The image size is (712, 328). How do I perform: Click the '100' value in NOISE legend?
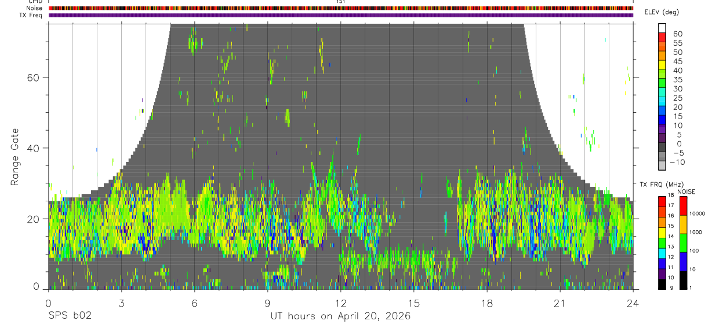(694, 250)
